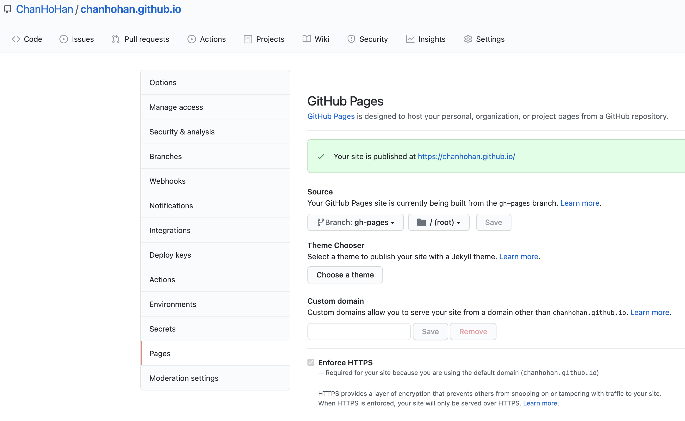Click the Pull requests icon
This screenshot has height=421, width=685.
(x=115, y=39)
